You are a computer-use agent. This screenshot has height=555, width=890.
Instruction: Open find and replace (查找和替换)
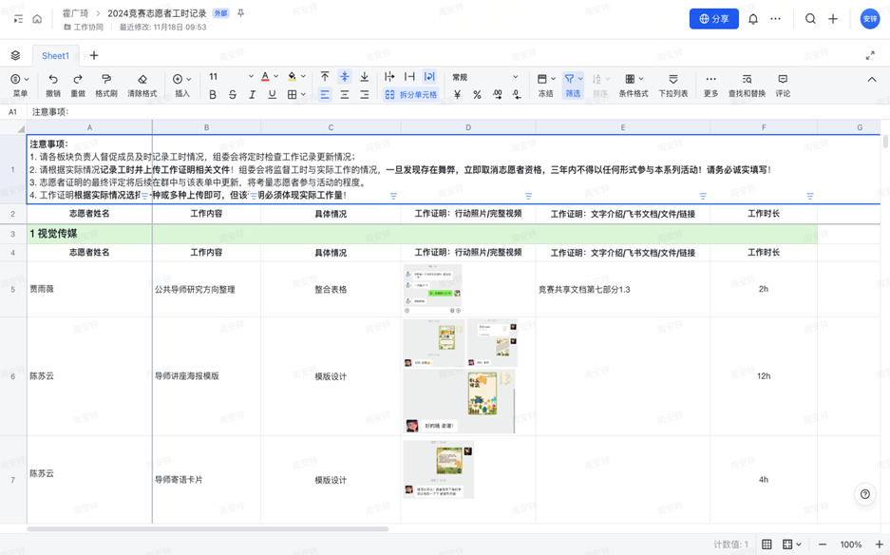click(x=747, y=86)
